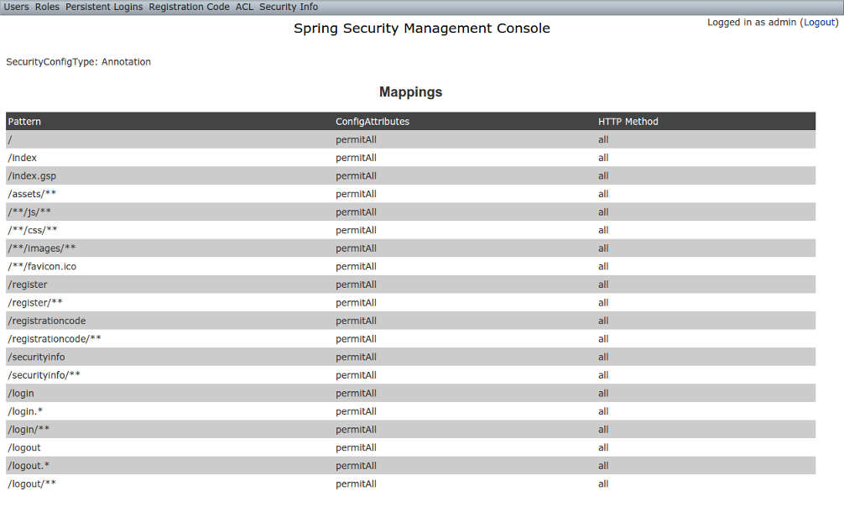Image resolution: width=844 pixels, height=512 pixels.
Task: Open the Users section
Action: [x=15, y=6]
